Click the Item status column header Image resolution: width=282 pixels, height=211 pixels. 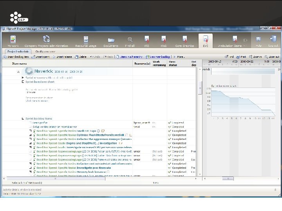pos(173,63)
